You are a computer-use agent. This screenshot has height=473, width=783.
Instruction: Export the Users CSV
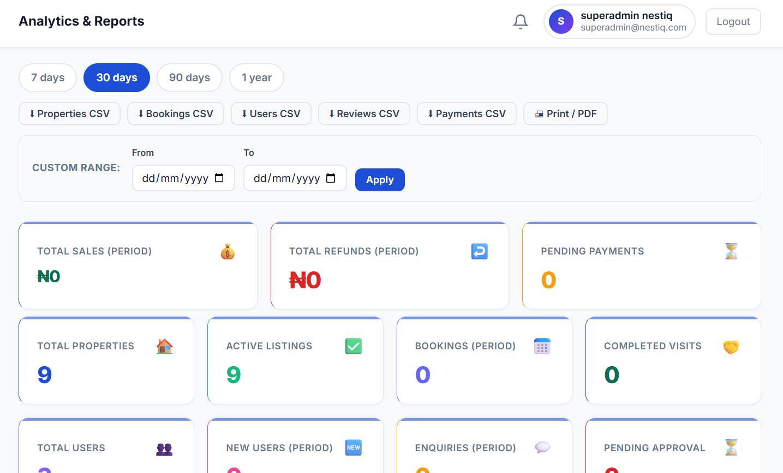271,114
